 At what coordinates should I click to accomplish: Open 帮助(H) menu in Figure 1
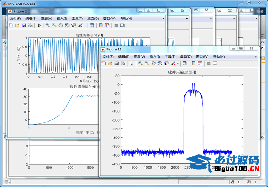click(126, 18)
